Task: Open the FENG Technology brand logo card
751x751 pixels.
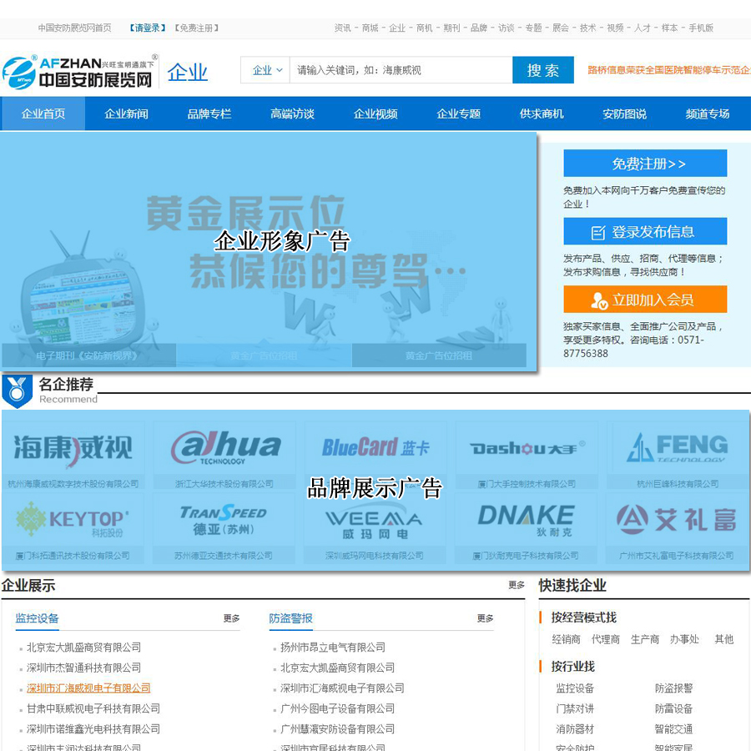Action: (678, 456)
